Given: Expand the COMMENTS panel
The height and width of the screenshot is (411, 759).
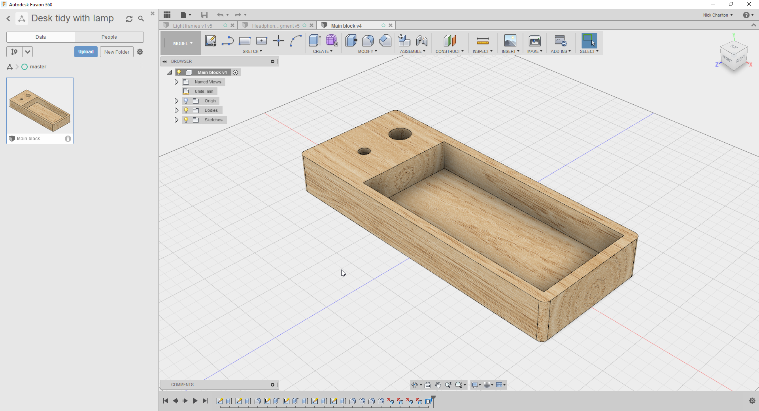Looking at the screenshot, I should (272, 385).
